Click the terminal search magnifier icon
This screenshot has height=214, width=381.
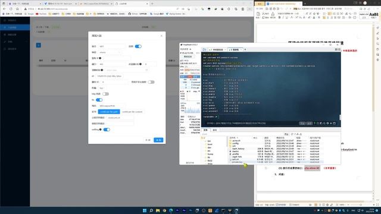(324, 123)
